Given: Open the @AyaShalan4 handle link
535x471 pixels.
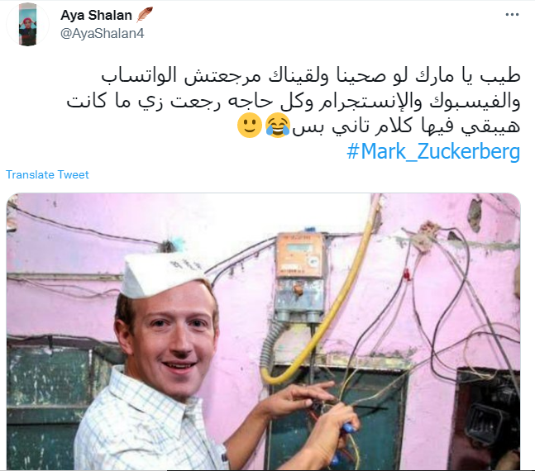Looking at the screenshot, I should tap(103, 33).
